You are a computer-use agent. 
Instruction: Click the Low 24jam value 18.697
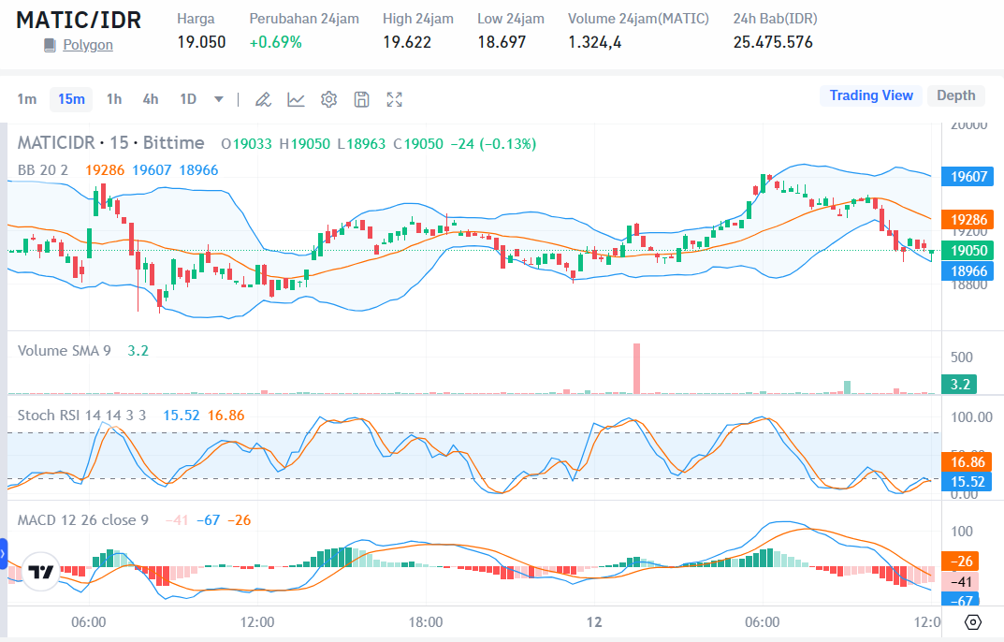(502, 42)
